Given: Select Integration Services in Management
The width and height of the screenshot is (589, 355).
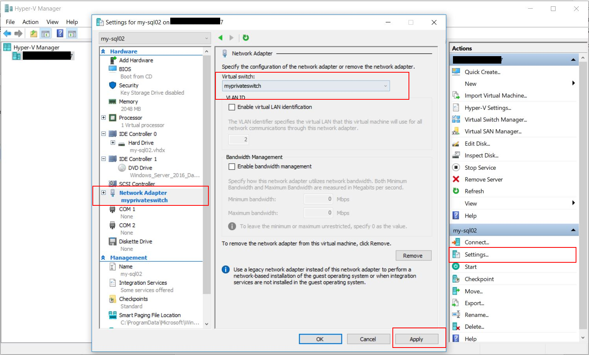Looking at the screenshot, I should 143,283.
